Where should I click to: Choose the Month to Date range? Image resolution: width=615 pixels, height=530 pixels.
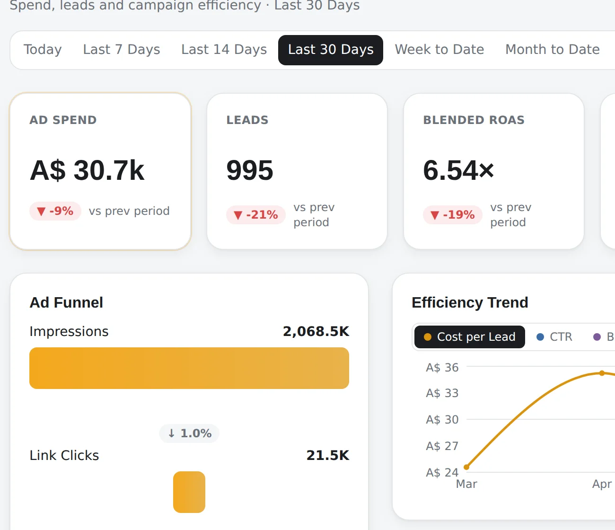[x=553, y=50]
